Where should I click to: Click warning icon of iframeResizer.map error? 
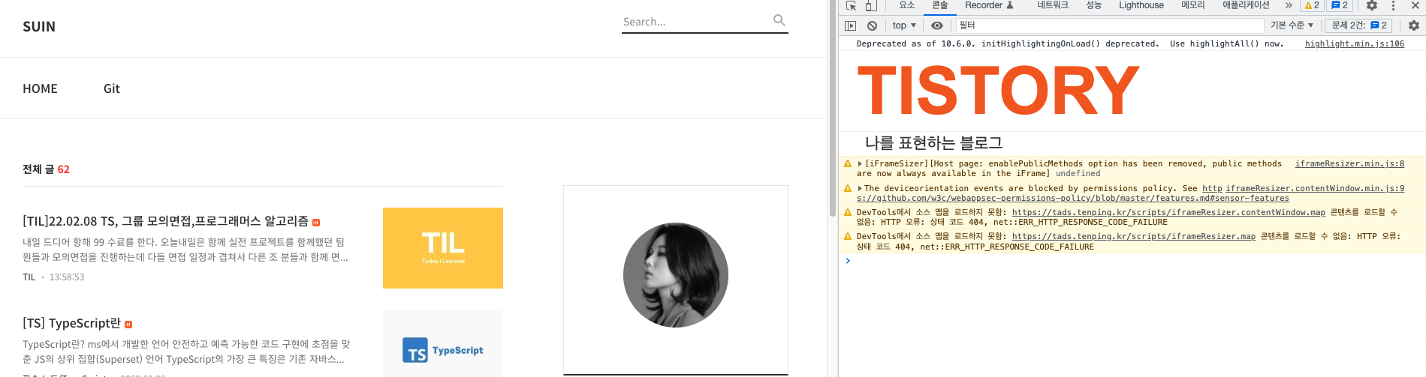[848, 236]
